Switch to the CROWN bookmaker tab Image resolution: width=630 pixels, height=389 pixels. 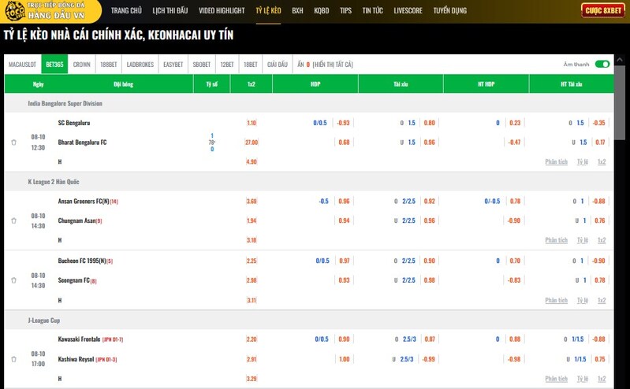click(x=81, y=65)
